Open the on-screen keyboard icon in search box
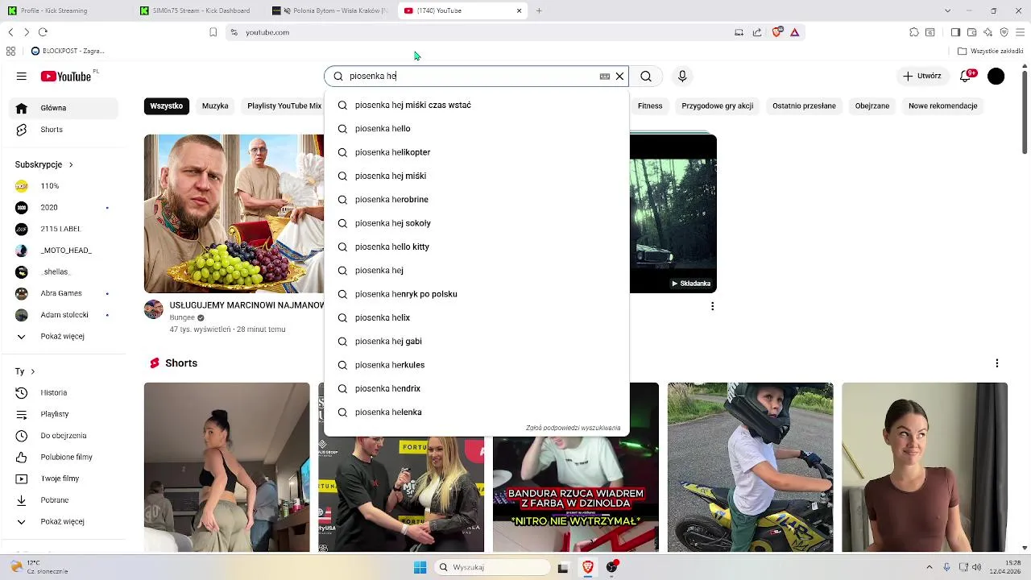Screen dimensions: 1031x580 pos(605,77)
